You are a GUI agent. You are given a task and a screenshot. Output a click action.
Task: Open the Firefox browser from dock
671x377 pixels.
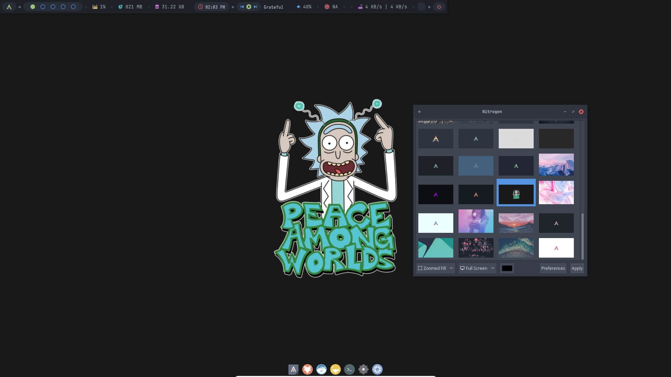pyautogui.click(x=307, y=369)
